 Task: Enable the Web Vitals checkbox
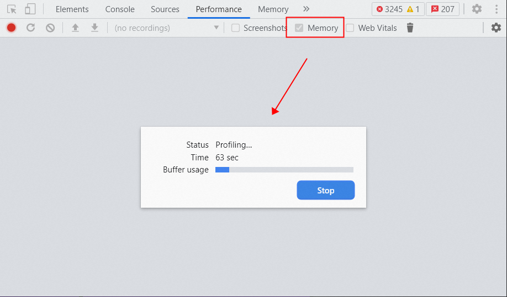click(x=350, y=28)
